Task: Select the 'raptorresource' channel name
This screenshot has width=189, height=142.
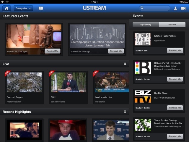Action: click(x=14, y=102)
